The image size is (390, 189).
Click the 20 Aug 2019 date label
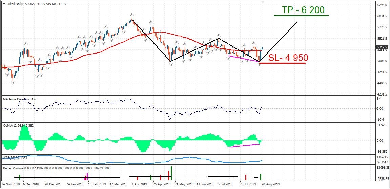[x=270, y=184]
